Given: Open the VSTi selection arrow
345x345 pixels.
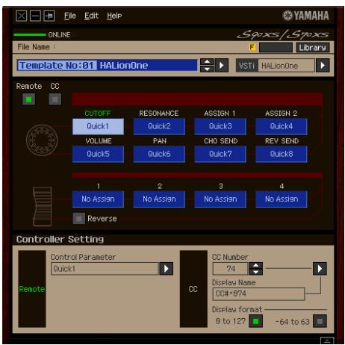Looking at the screenshot, I should pyautogui.click(x=323, y=66).
